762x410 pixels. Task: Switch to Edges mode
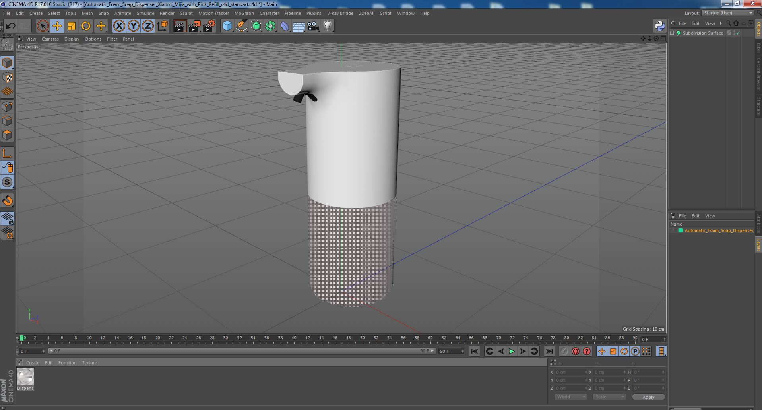coord(7,121)
